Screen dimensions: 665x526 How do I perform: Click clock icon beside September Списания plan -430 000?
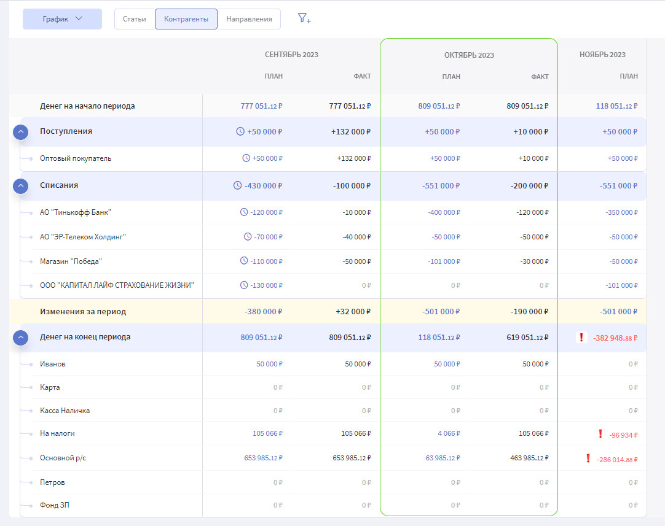(x=237, y=185)
